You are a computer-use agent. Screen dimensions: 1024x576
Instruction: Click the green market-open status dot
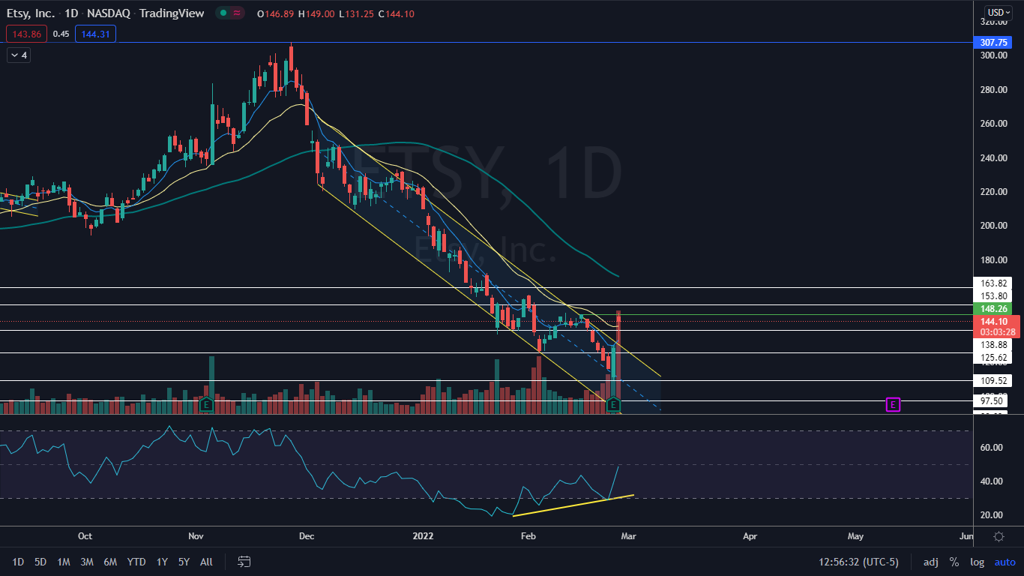[x=223, y=13]
